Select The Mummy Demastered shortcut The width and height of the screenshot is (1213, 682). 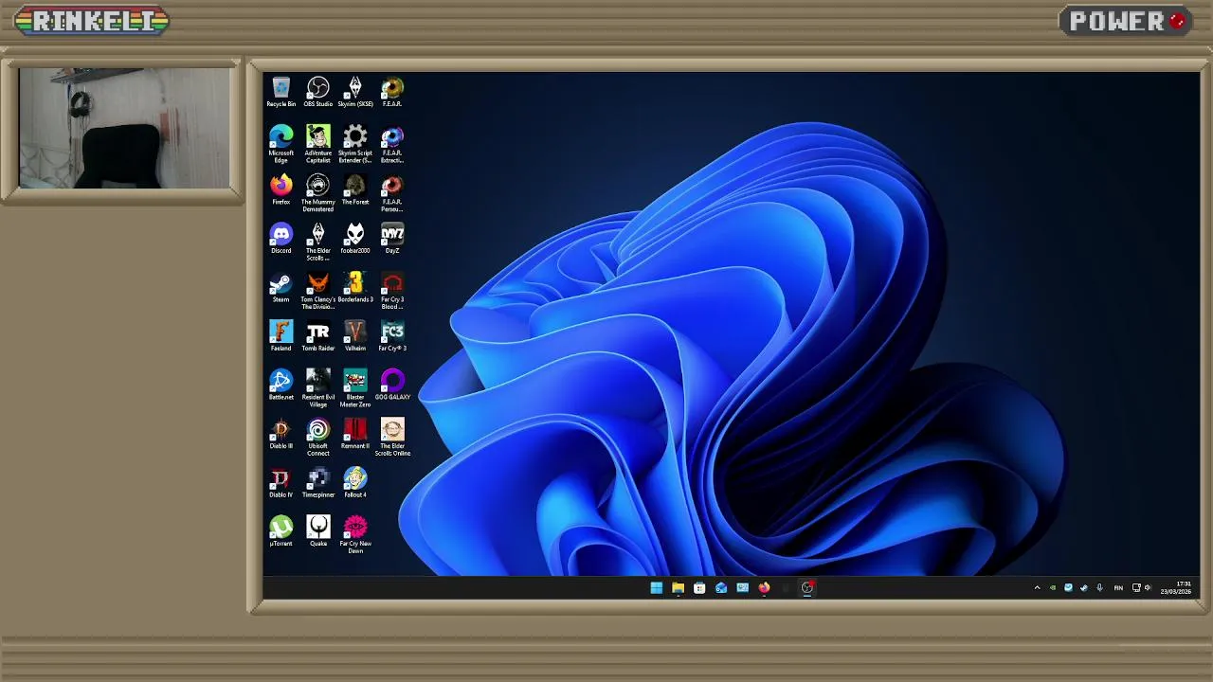(x=318, y=193)
